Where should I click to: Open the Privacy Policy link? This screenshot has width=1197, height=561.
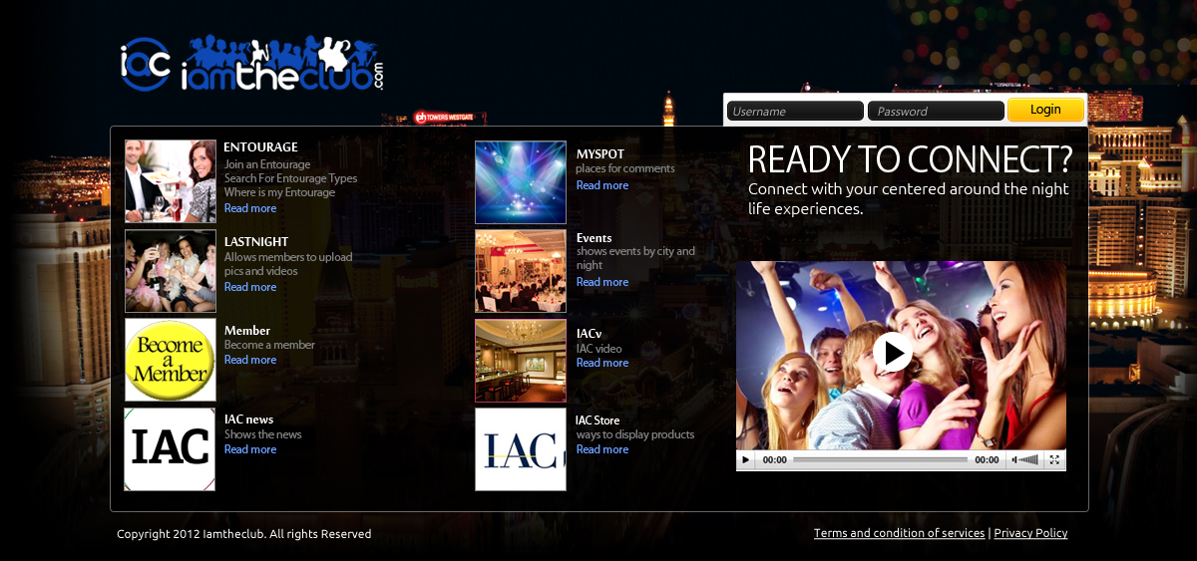(x=1031, y=533)
